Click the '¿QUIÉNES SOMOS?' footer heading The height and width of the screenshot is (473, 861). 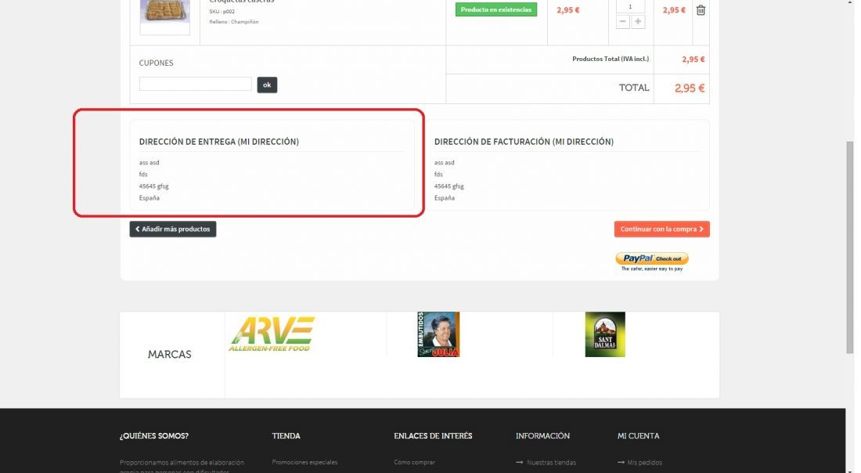154,436
